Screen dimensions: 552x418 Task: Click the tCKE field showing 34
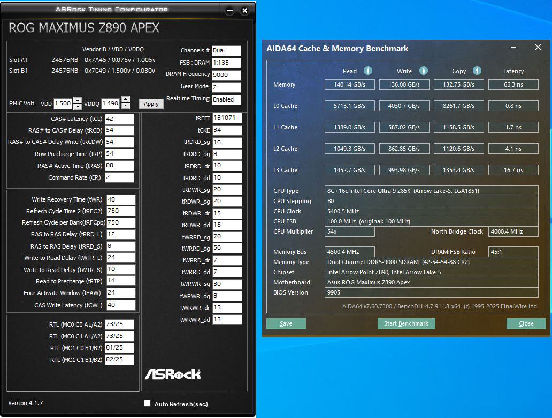227,130
